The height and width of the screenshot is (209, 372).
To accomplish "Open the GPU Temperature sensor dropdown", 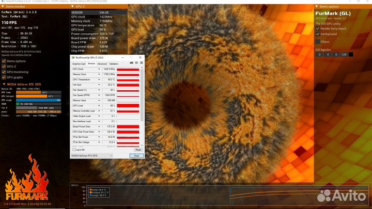I will click(99, 79).
